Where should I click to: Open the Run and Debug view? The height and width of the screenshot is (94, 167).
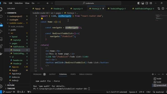(1, 31)
